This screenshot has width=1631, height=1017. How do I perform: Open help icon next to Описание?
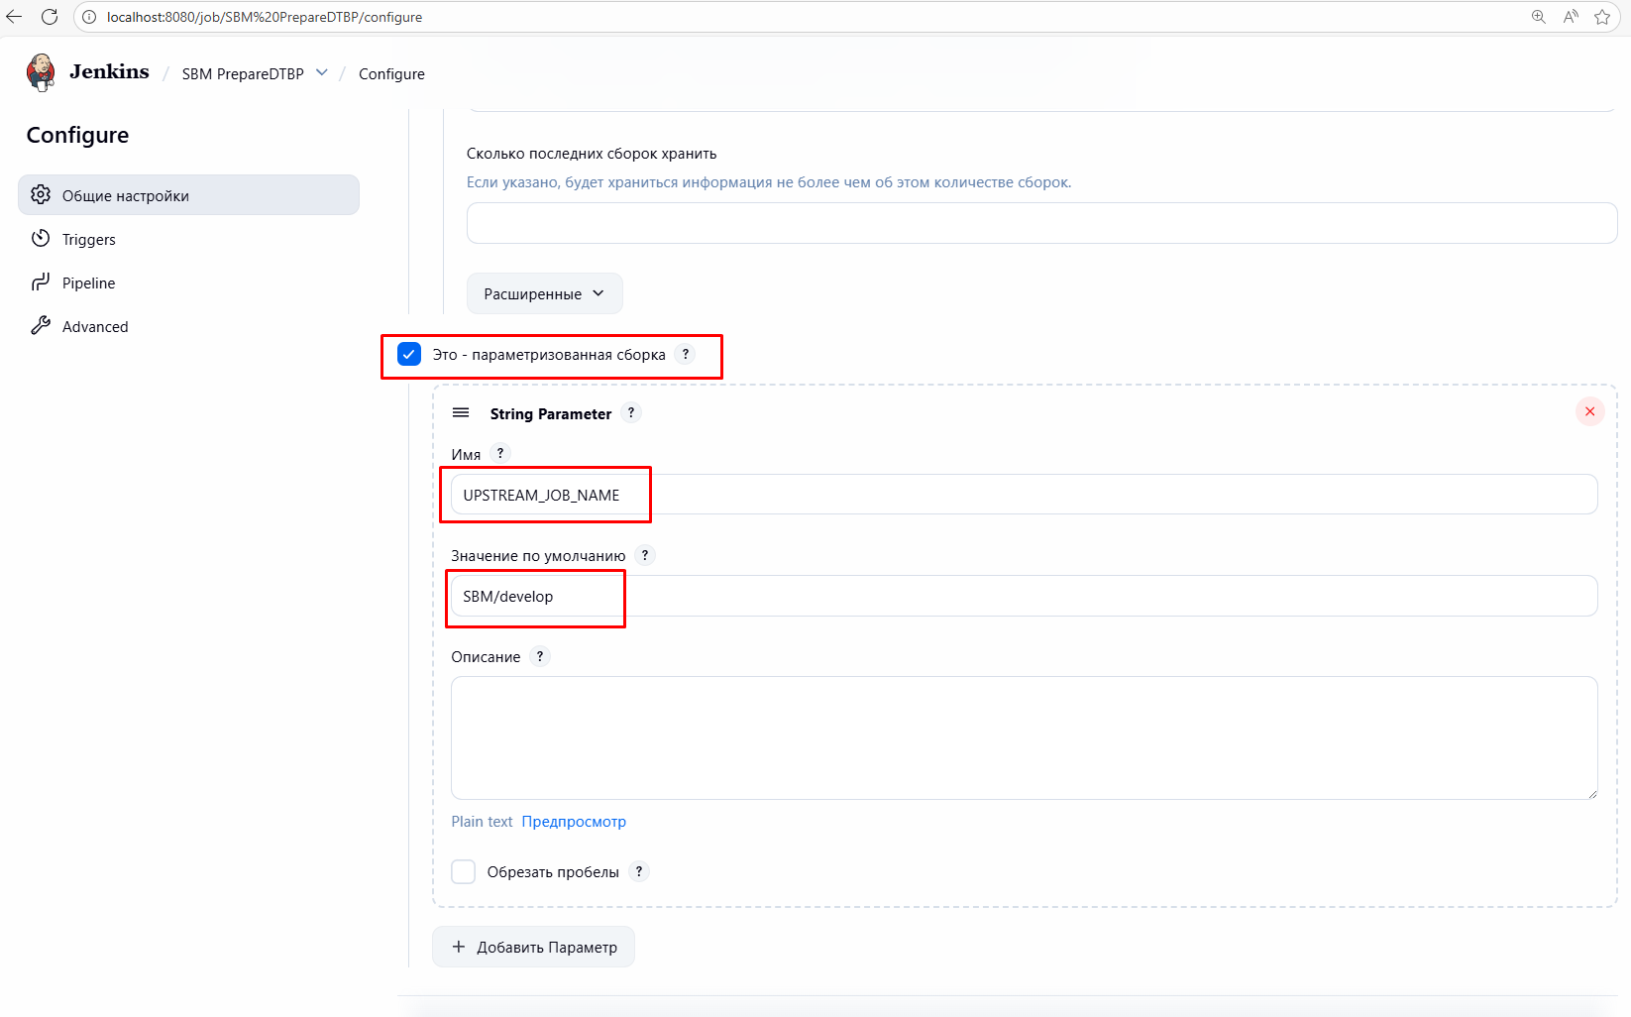pyautogui.click(x=540, y=656)
